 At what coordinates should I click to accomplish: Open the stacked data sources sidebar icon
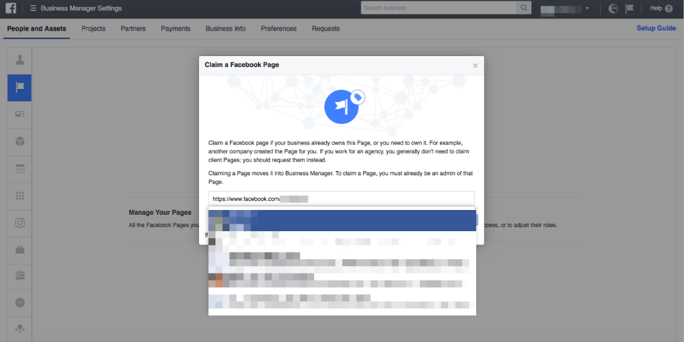pos(20,276)
